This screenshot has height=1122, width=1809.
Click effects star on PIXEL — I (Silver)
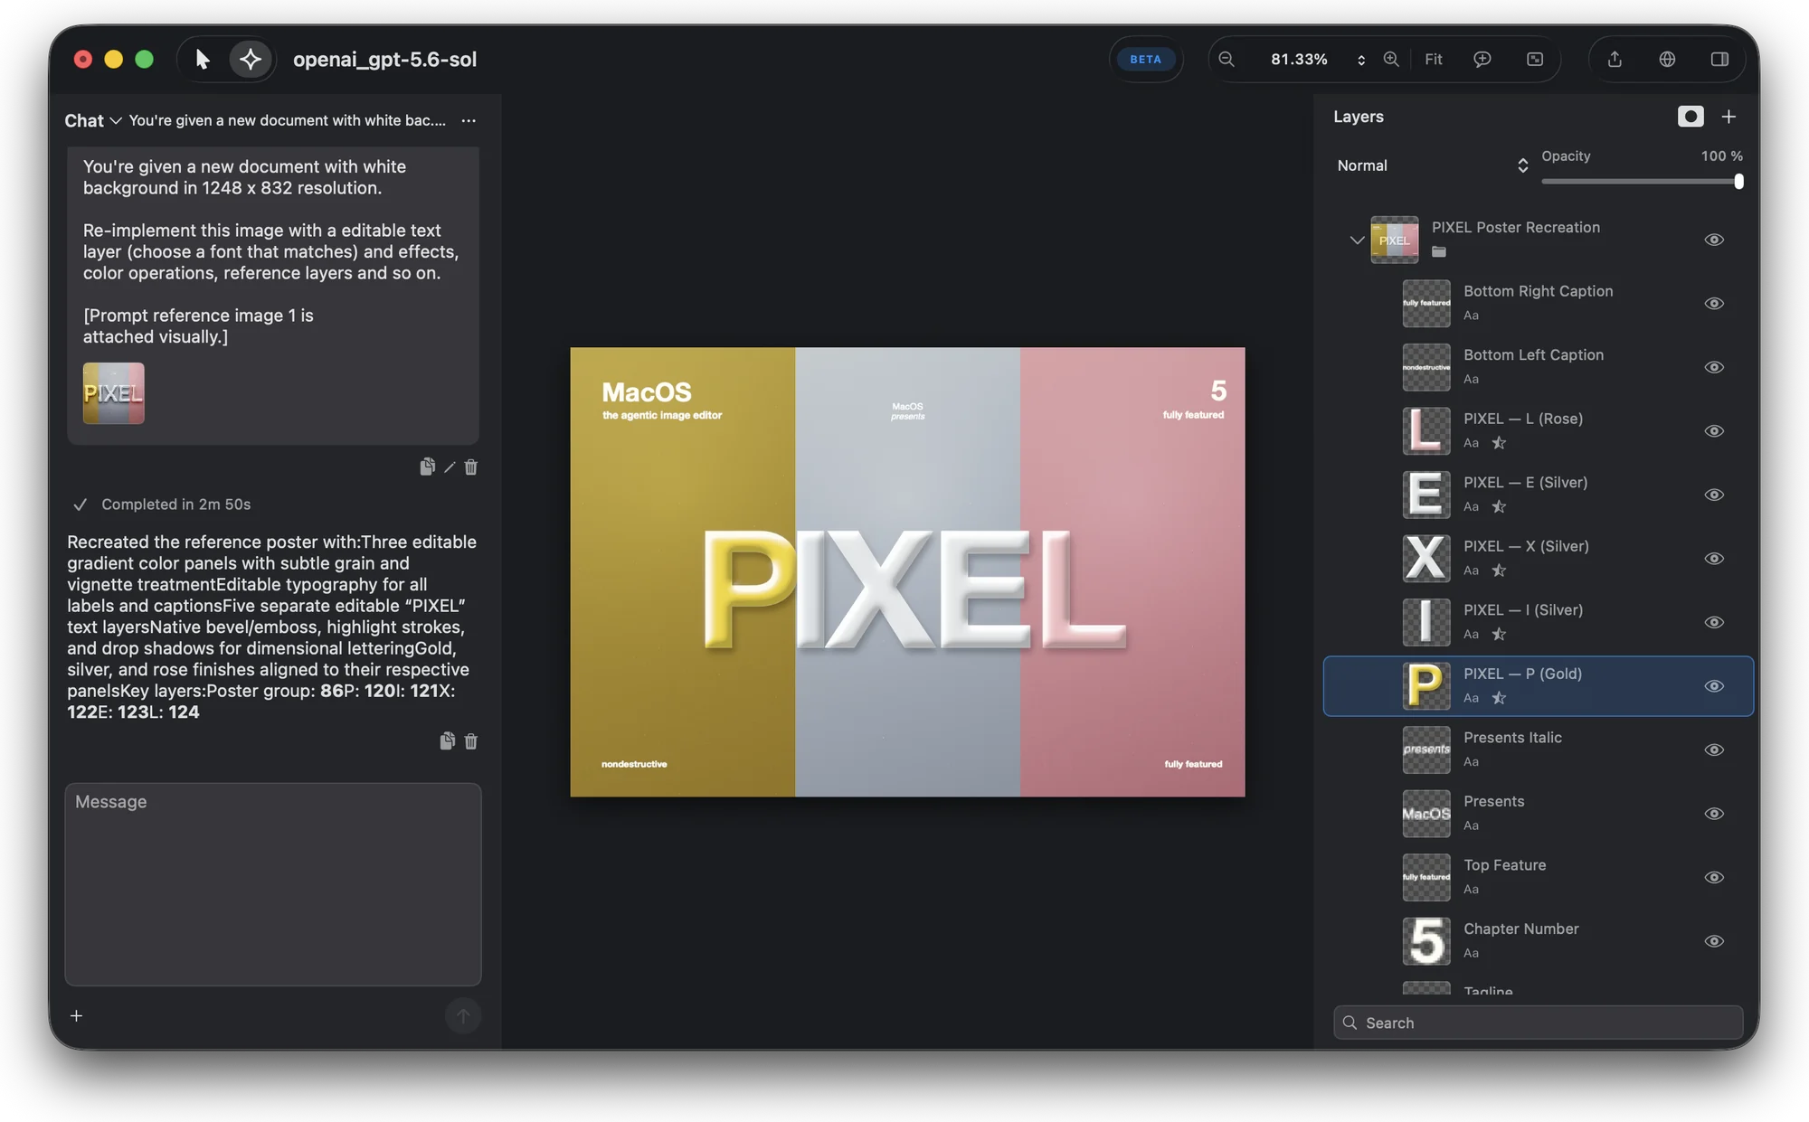(x=1499, y=635)
